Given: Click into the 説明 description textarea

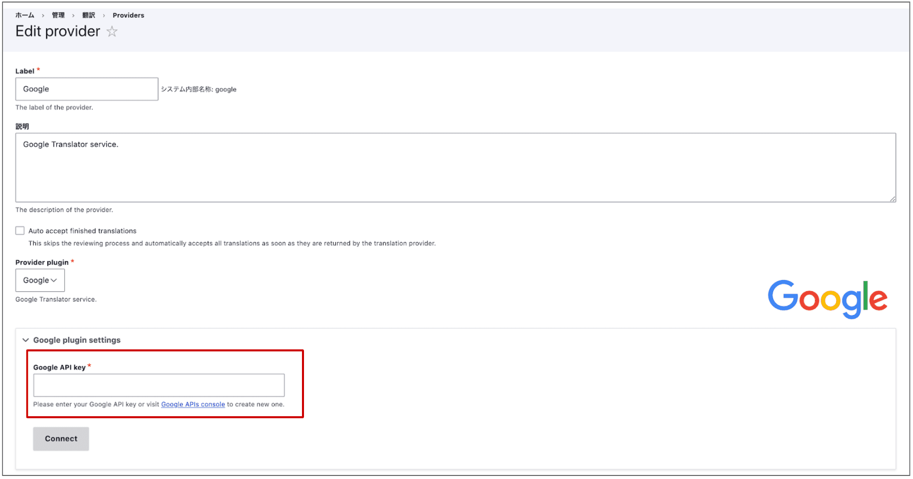Looking at the screenshot, I should (x=455, y=168).
